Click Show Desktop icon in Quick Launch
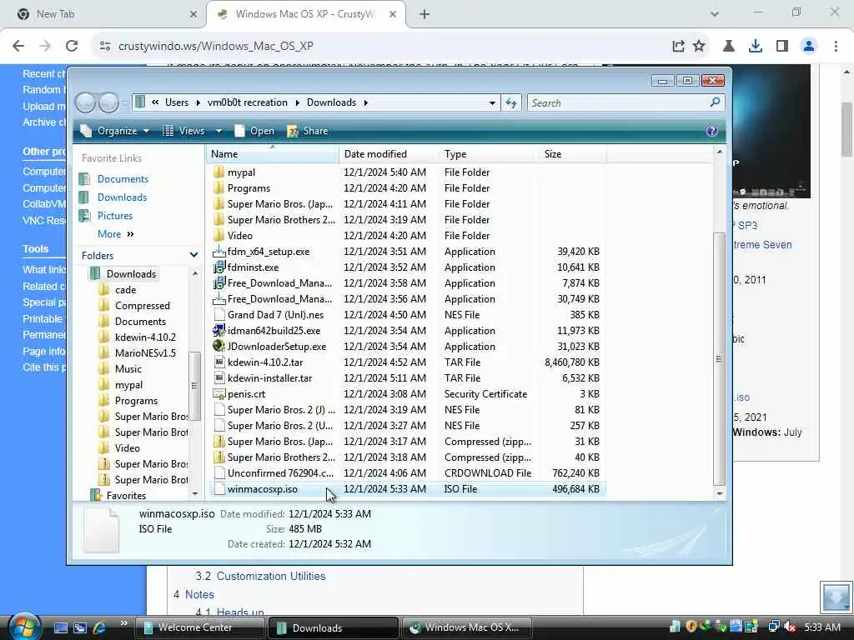This screenshot has width=854, height=640. (x=61, y=627)
